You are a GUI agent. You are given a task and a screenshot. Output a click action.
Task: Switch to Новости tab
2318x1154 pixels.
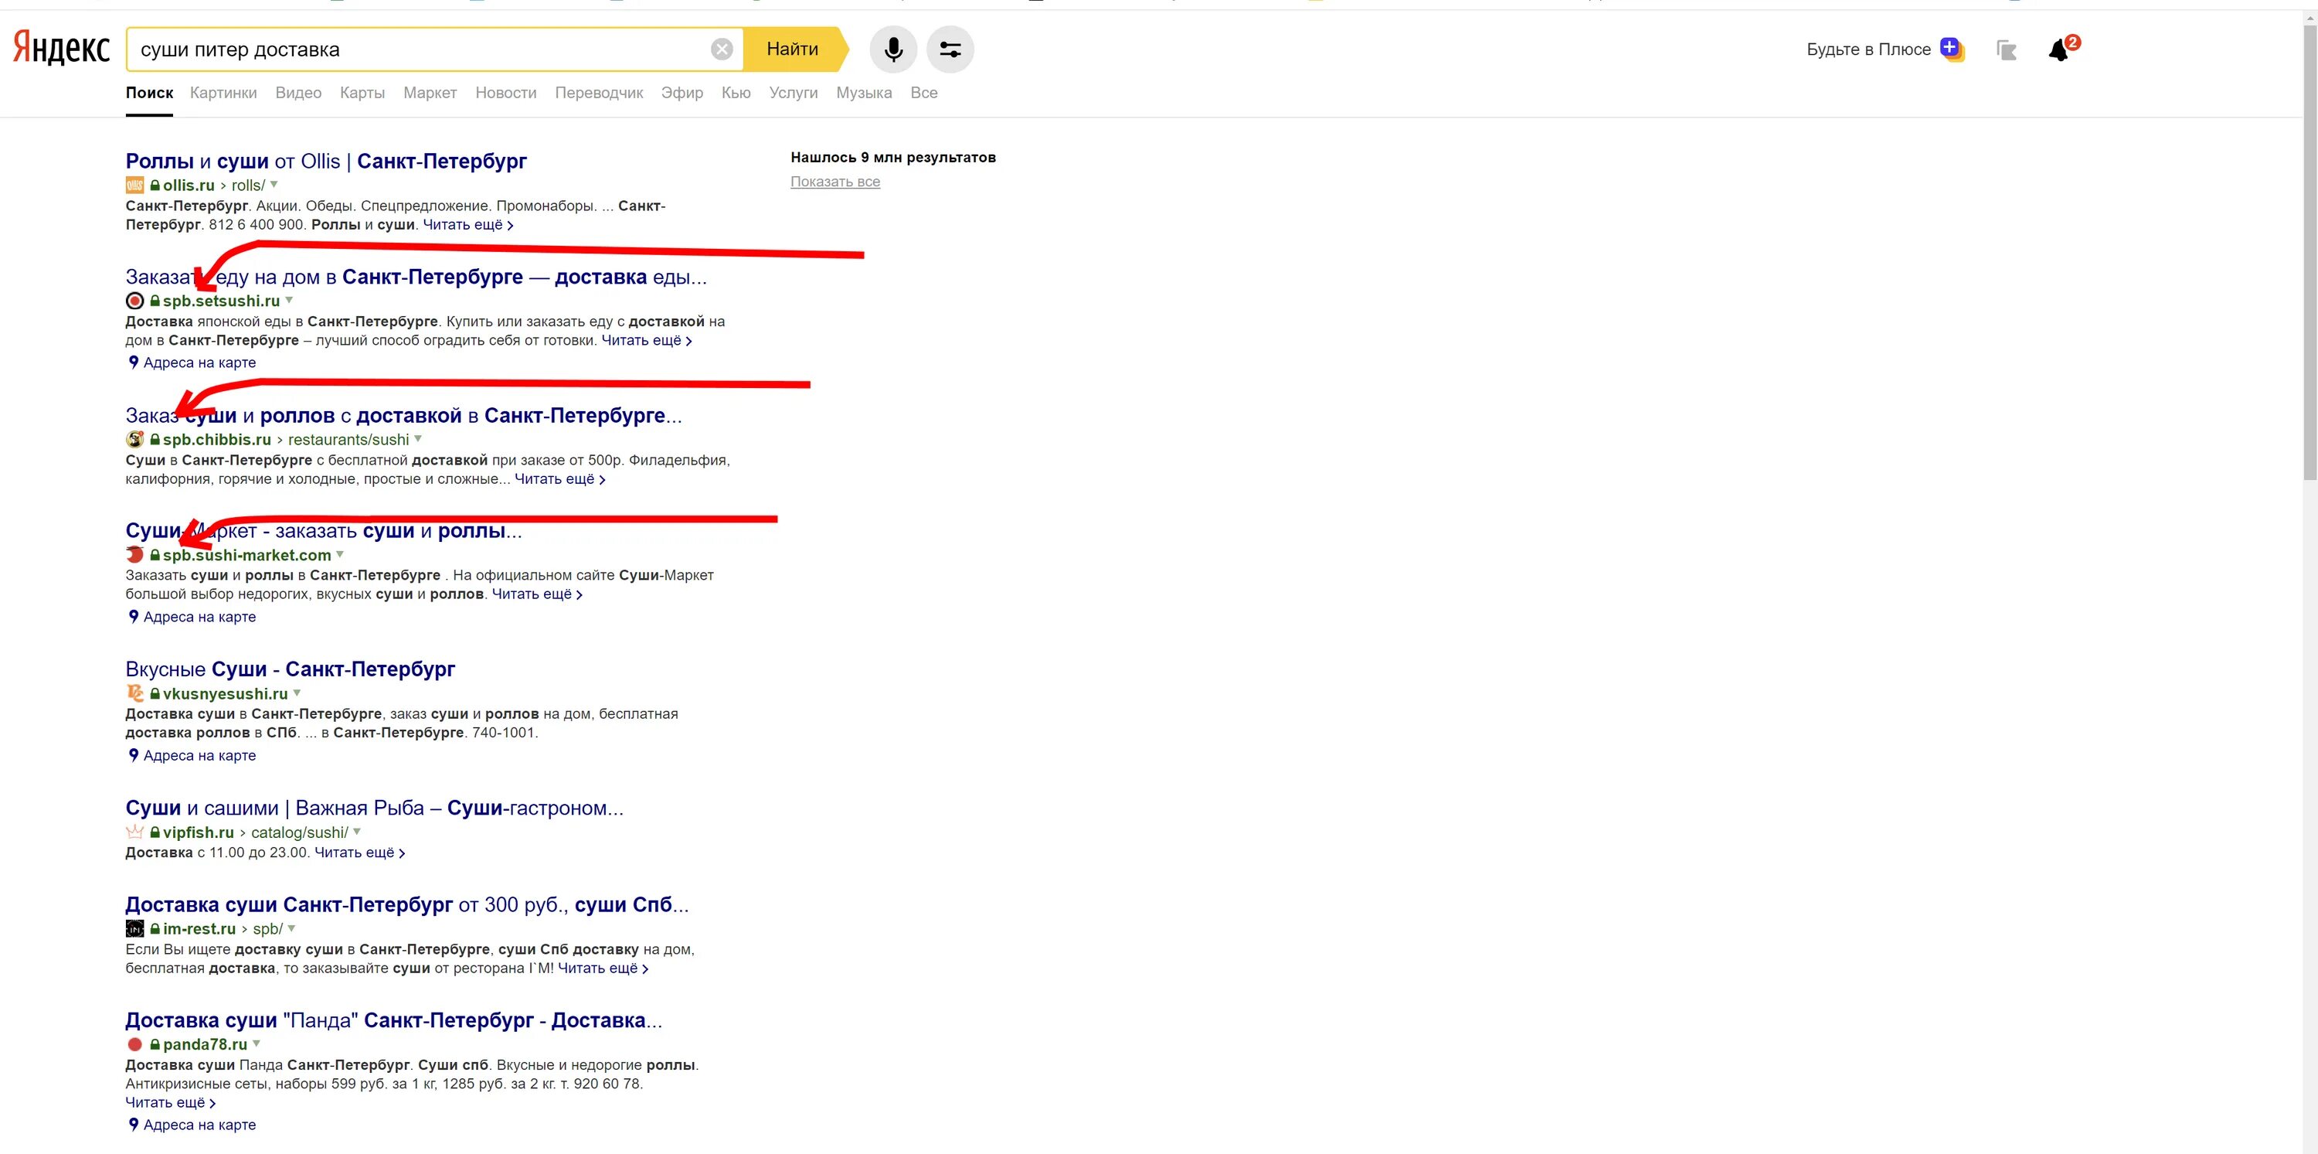pyautogui.click(x=506, y=93)
